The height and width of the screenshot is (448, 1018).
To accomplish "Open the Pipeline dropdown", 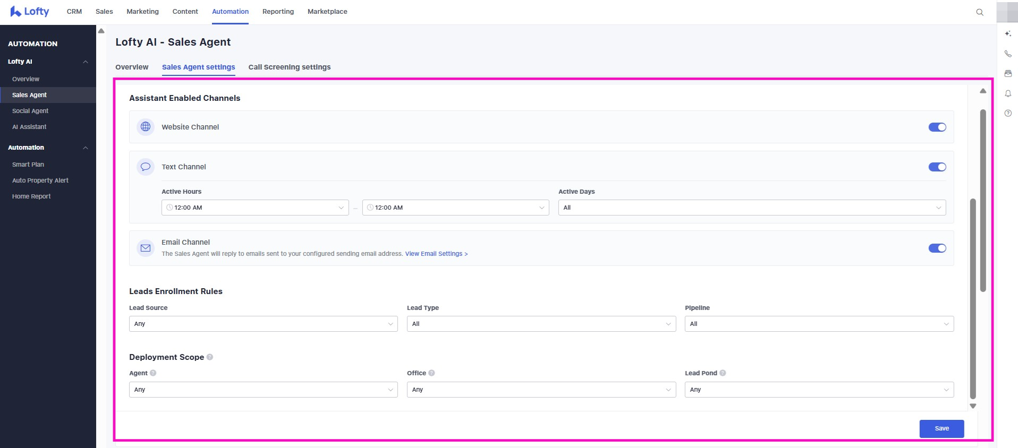I will click(819, 324).
